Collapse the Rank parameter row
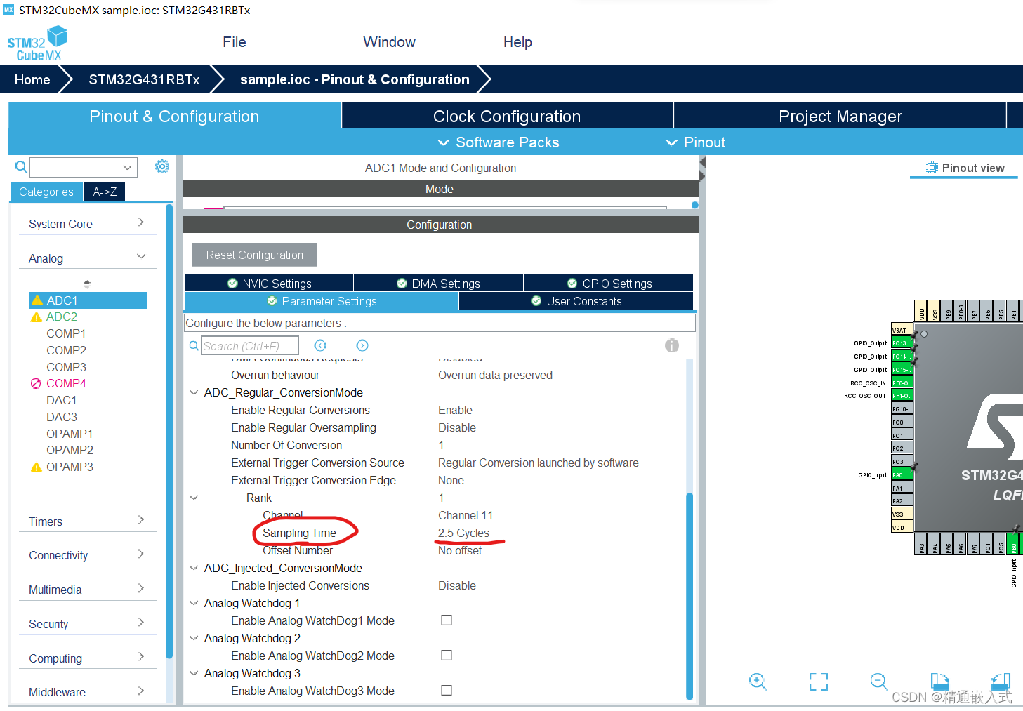 point(194,498)
